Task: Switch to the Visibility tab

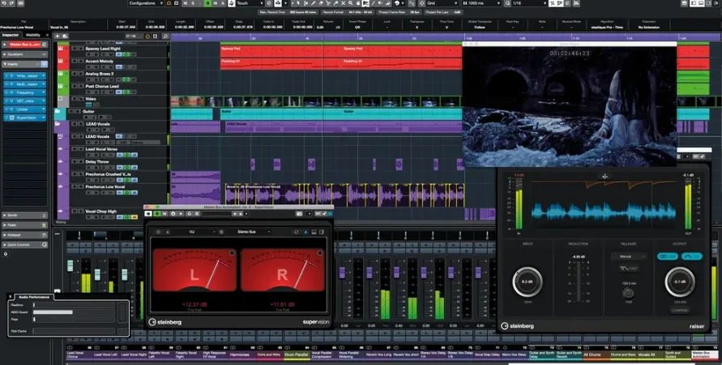Action: tap(33, 35)
